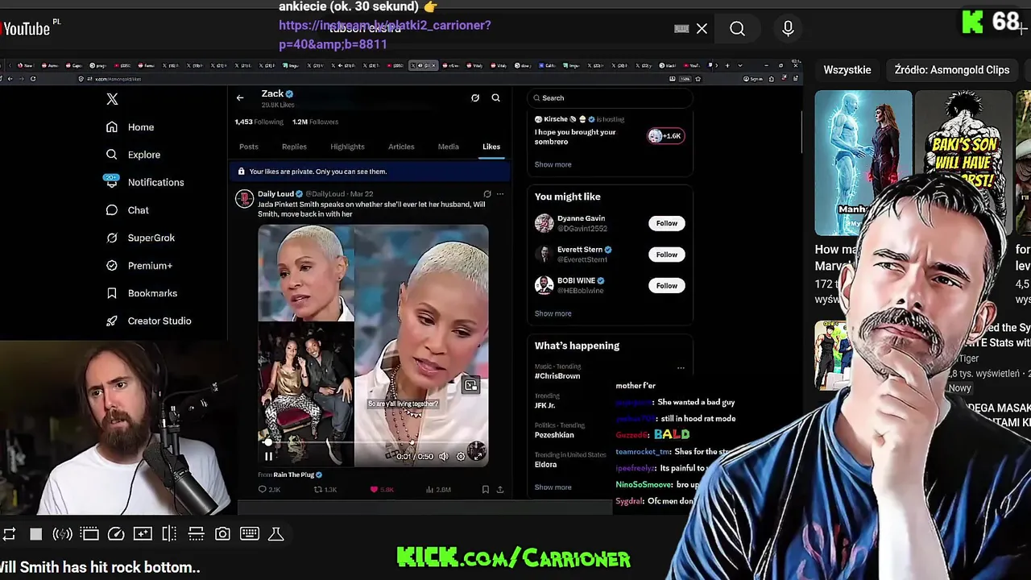Toggle the loop icon in player toolbar
Screen dimensions: 1031x580
(x=9, y=534)
